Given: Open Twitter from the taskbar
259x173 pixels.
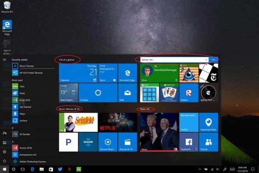Looking at the screenshot, I should 60,169.
